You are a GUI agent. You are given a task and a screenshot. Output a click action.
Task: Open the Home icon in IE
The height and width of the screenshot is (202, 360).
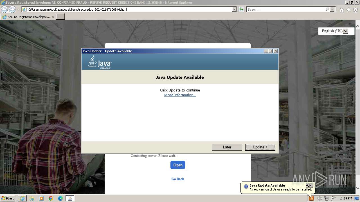pyautogui.click(x=341, y=10)
